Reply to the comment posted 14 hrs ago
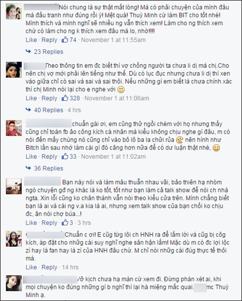Viewport: 242px width, 301px height. click(49, 268)
